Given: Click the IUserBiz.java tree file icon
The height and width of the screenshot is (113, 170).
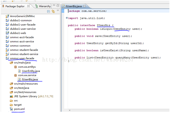Looking at the screenshot, I should (19, 79).
